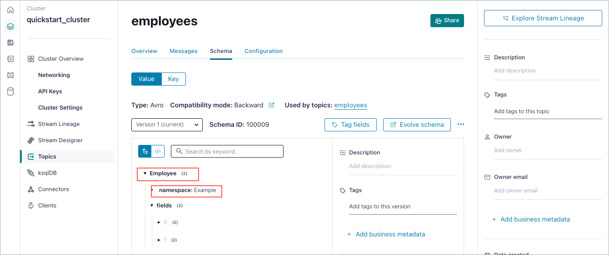
Task: Click the Home icon in left rail
Action: pyautogui.click(x=10, y=10)
